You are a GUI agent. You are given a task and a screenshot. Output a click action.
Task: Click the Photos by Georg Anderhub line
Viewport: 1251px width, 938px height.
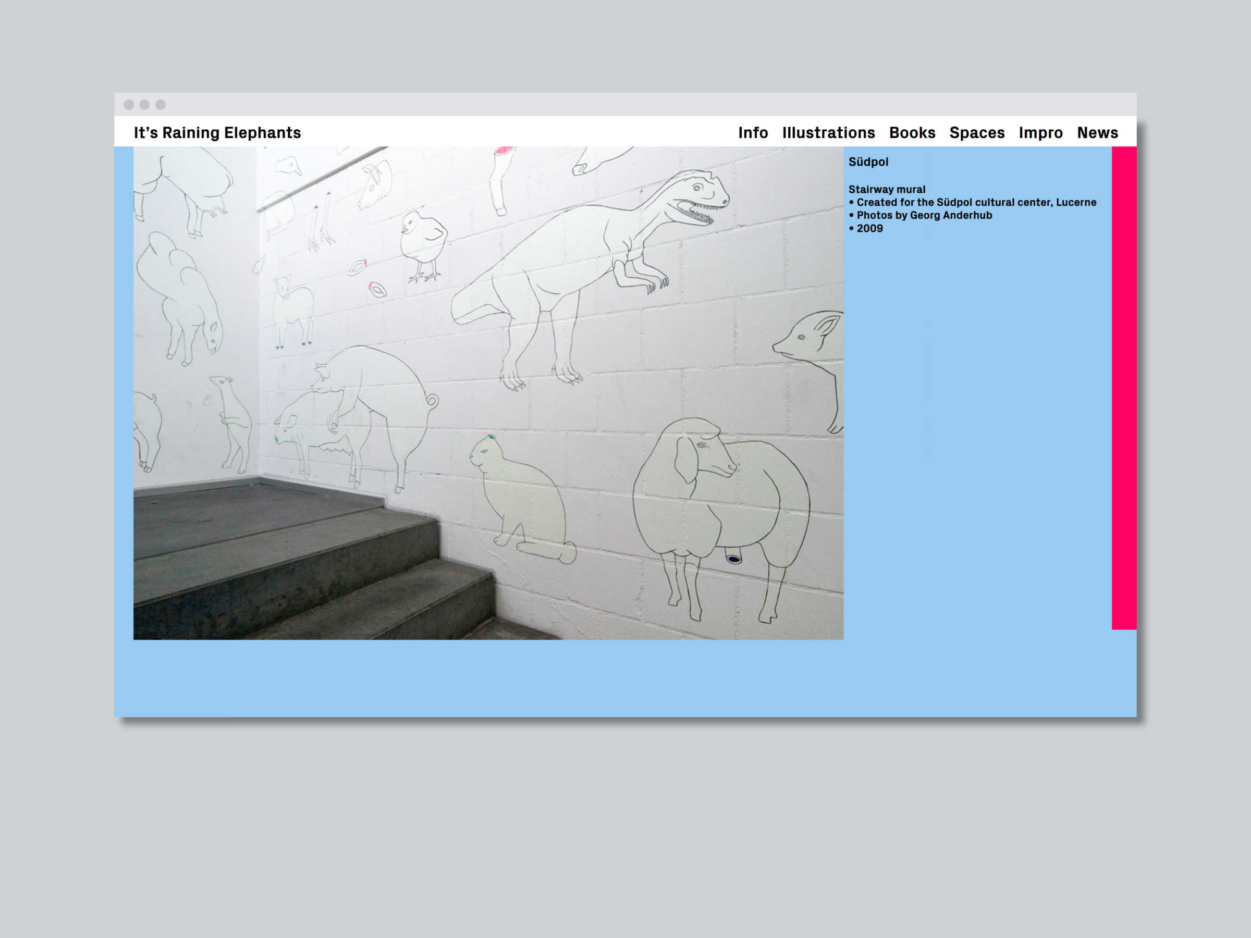tap(924, 215)
